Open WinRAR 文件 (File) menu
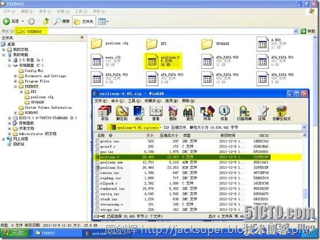Screen dimensions: 320x240 coord(100,101)
